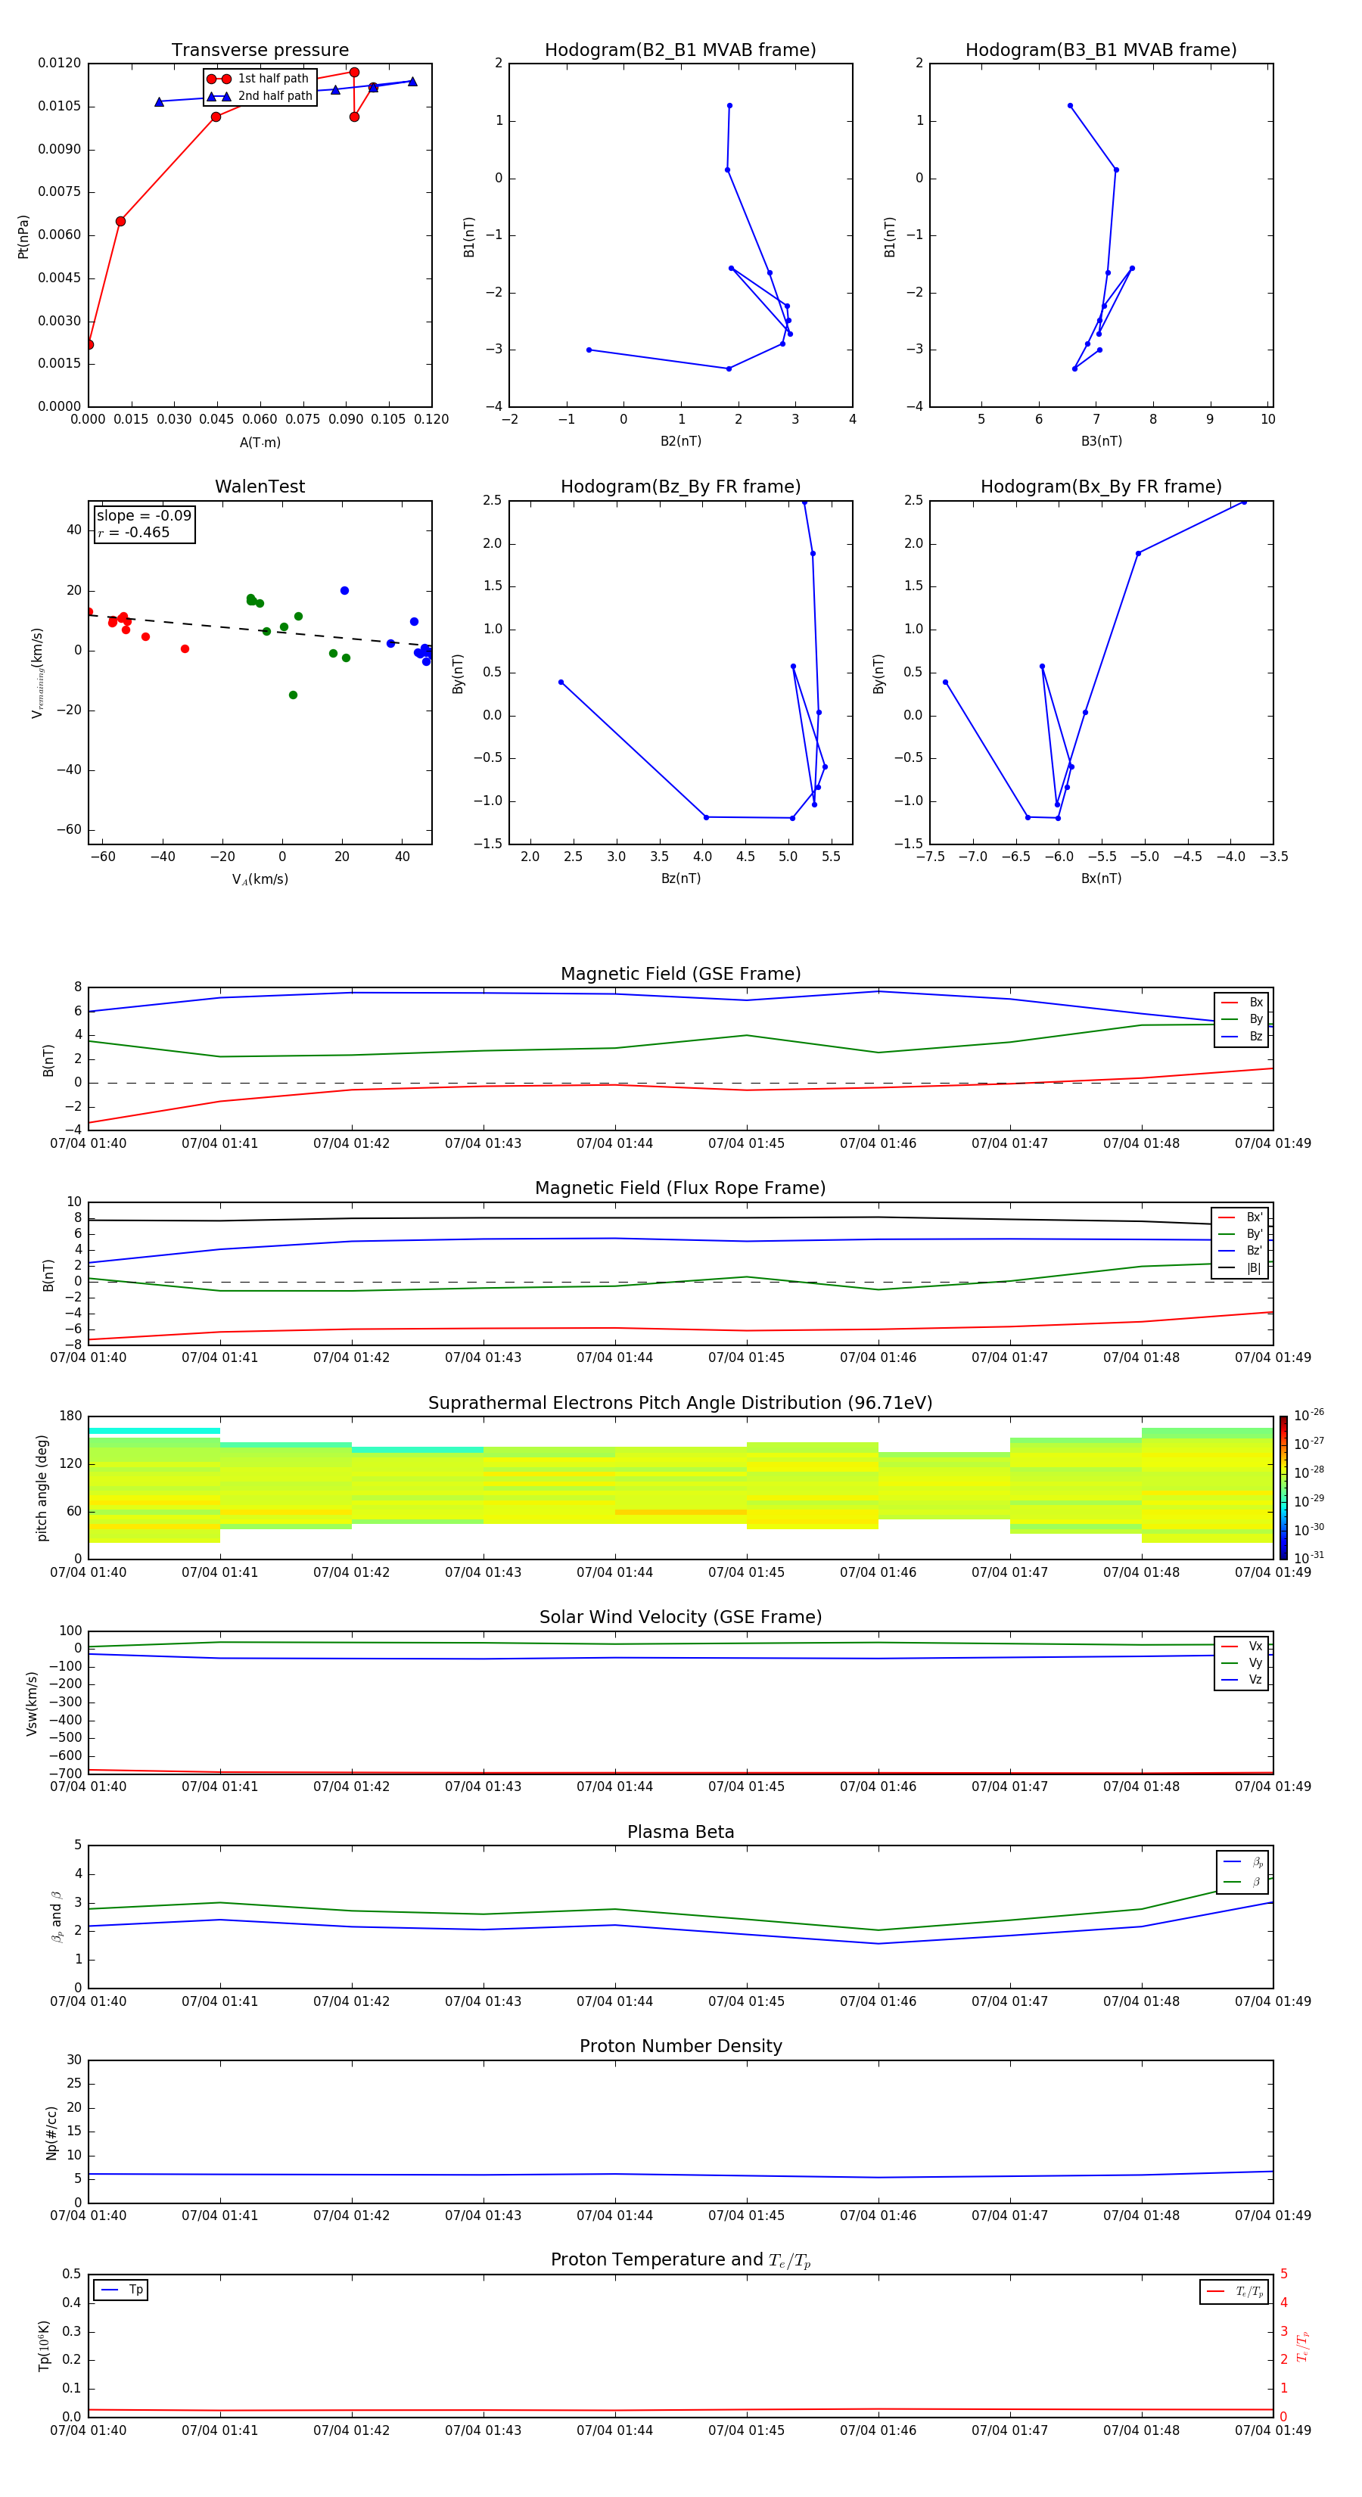Click the 'VA(km/s)' x-axis label of Walen test
This screenshot has height=2497, width=1362.
pyautogui.click(x=260, y=880)
